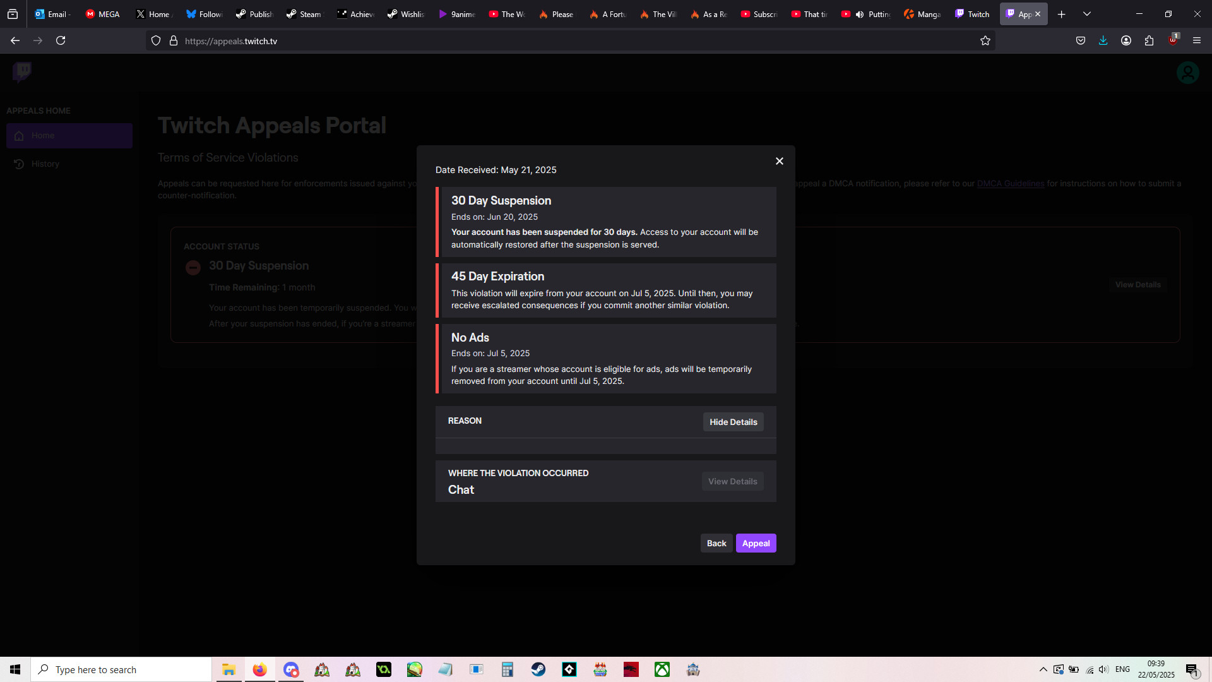Screen dimensions: 1212x682
Task: Follow the DMCA Guidelines link
Action: [1011, 184]
